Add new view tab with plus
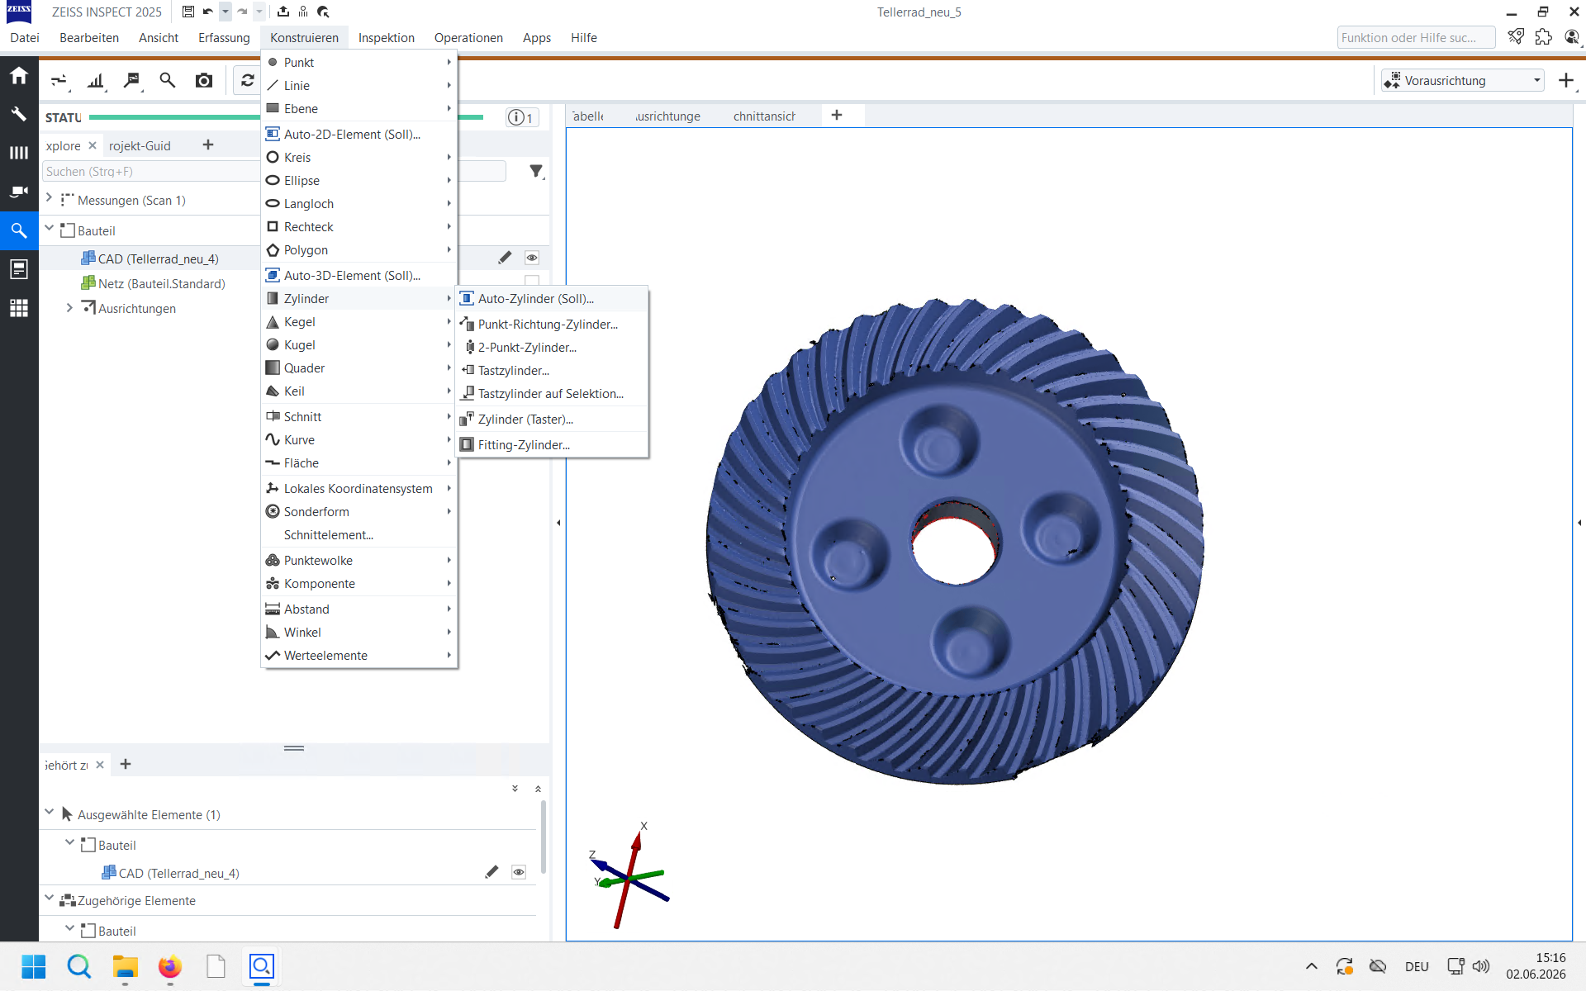 (837, 115)
